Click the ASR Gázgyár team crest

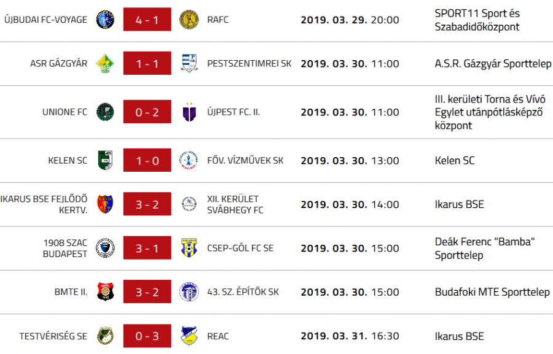(105, 63)
